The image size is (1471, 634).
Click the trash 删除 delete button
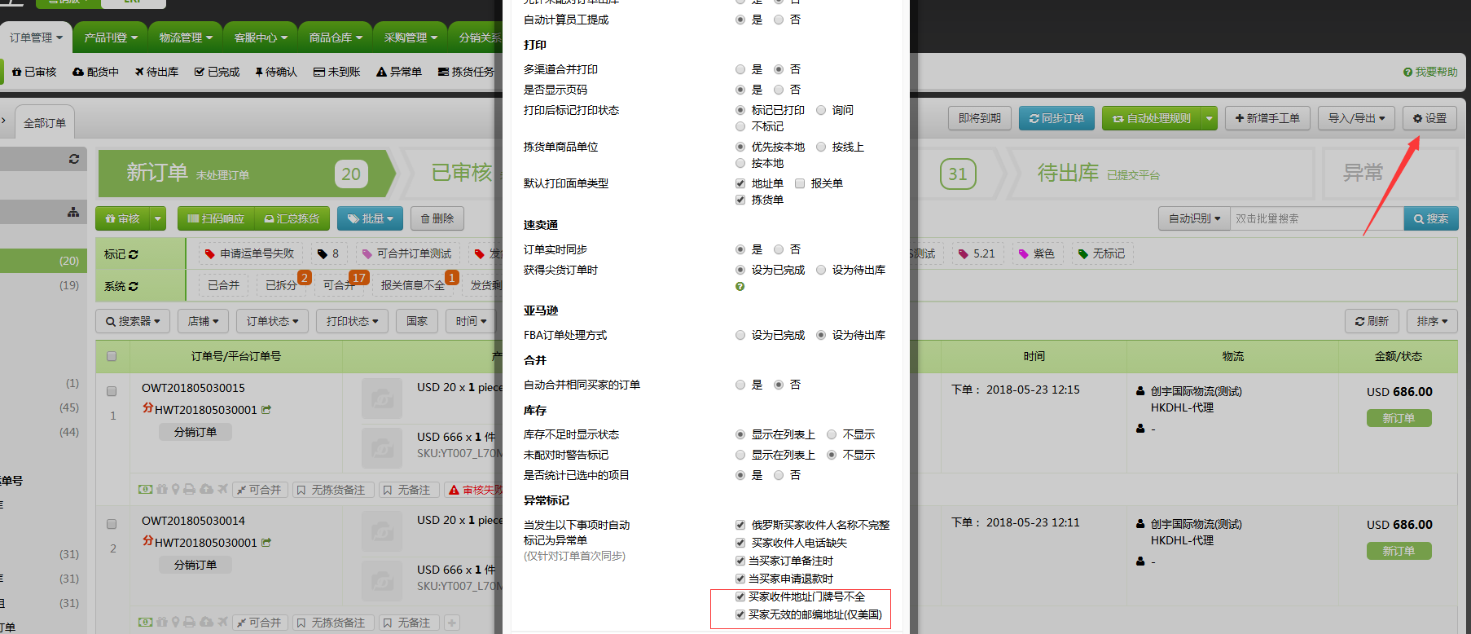click(x=437, y=218)
